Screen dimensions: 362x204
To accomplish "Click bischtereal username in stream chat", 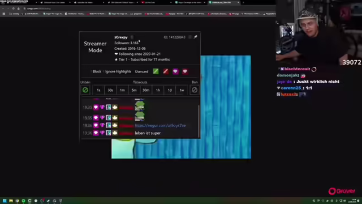I will click(x=296, y=69).
